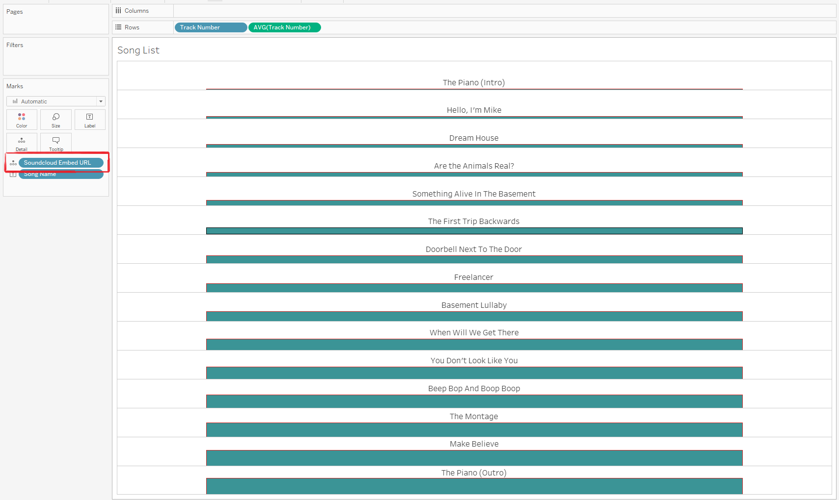The height and width of the screenshot is (500, 839).
Task: Click the label 'Dream House'
Action: click(474, 138)
